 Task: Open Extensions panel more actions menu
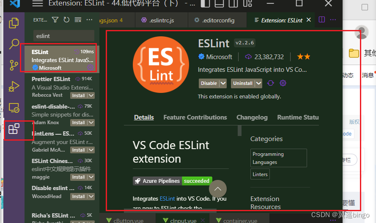pos(89,20)
